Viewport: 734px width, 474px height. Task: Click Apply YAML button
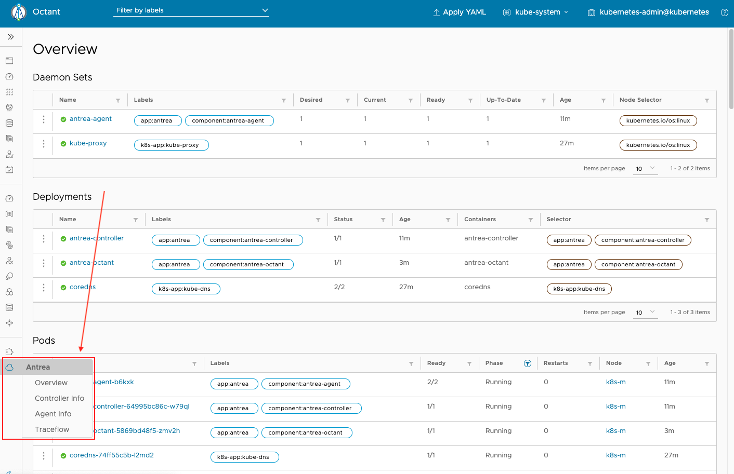point(460,12)
